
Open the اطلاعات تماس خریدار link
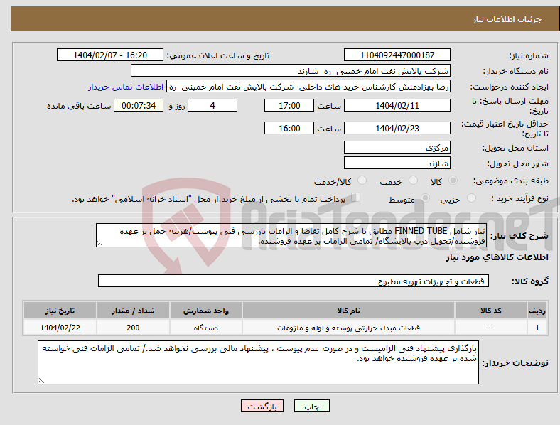click(126, 87)
